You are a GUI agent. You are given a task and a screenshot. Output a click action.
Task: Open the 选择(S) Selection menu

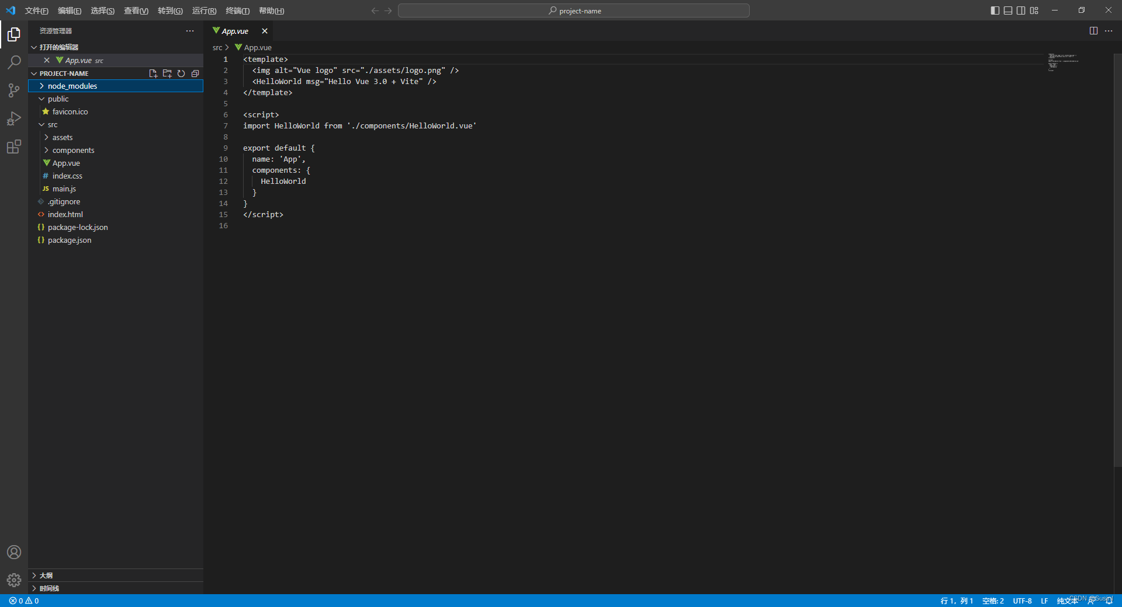[102, 11]
